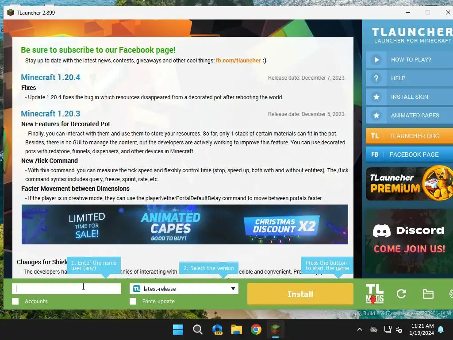Click the TL icon beside TLauncher.org

(375, 136)
